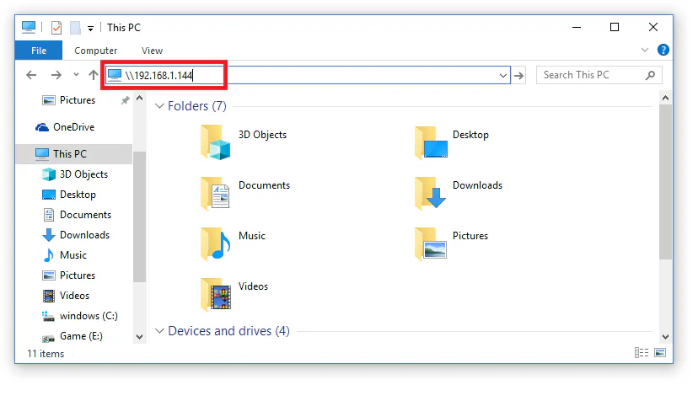698x401 pixels.
Task: Open the File menu tab
Action: [x=39, y=51]
